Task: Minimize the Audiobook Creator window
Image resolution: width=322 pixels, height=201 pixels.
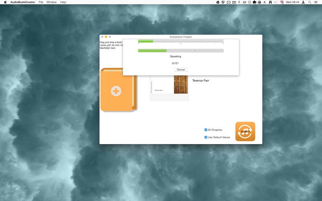Action: [x=106, y=37]
